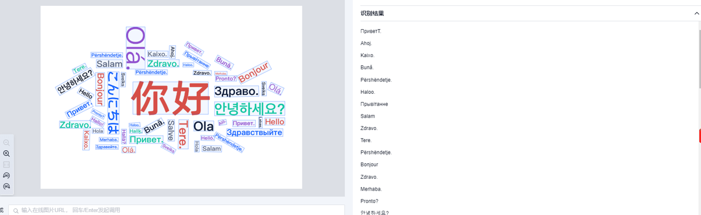Click the 1:1 original size icon
Screen dimensions: 701x215
6,165
